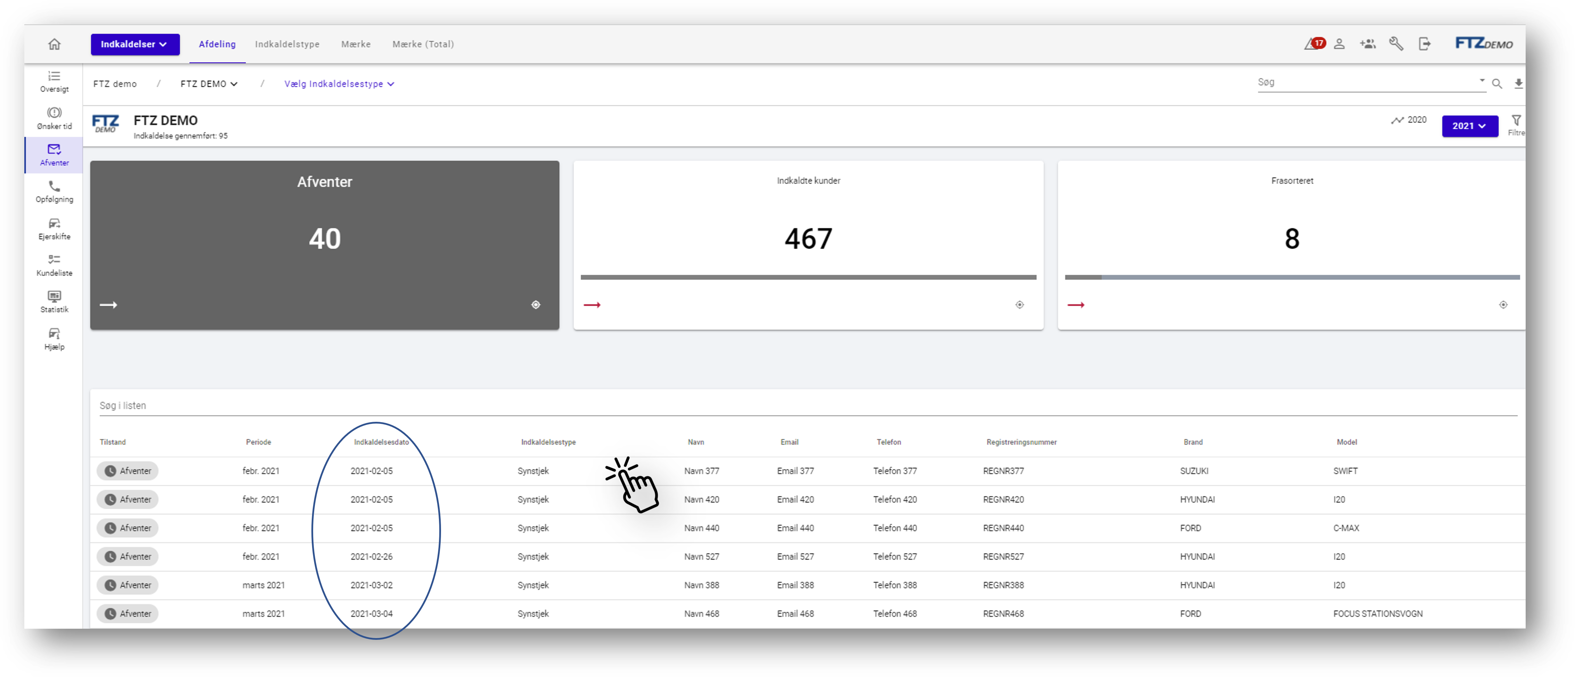
Task: Click target icon on Afventer card
Action: coord(536,305)
